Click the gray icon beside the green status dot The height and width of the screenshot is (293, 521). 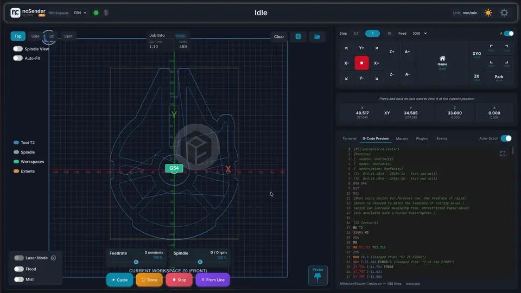pos(106,12)
